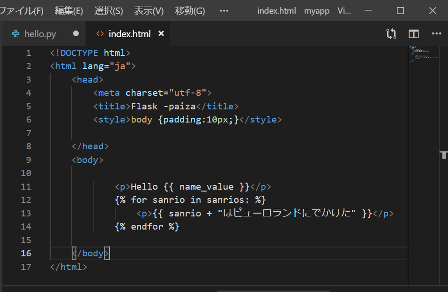448x292 pixels.
Task: Open the 選択 menu
Action: (108, 10)
